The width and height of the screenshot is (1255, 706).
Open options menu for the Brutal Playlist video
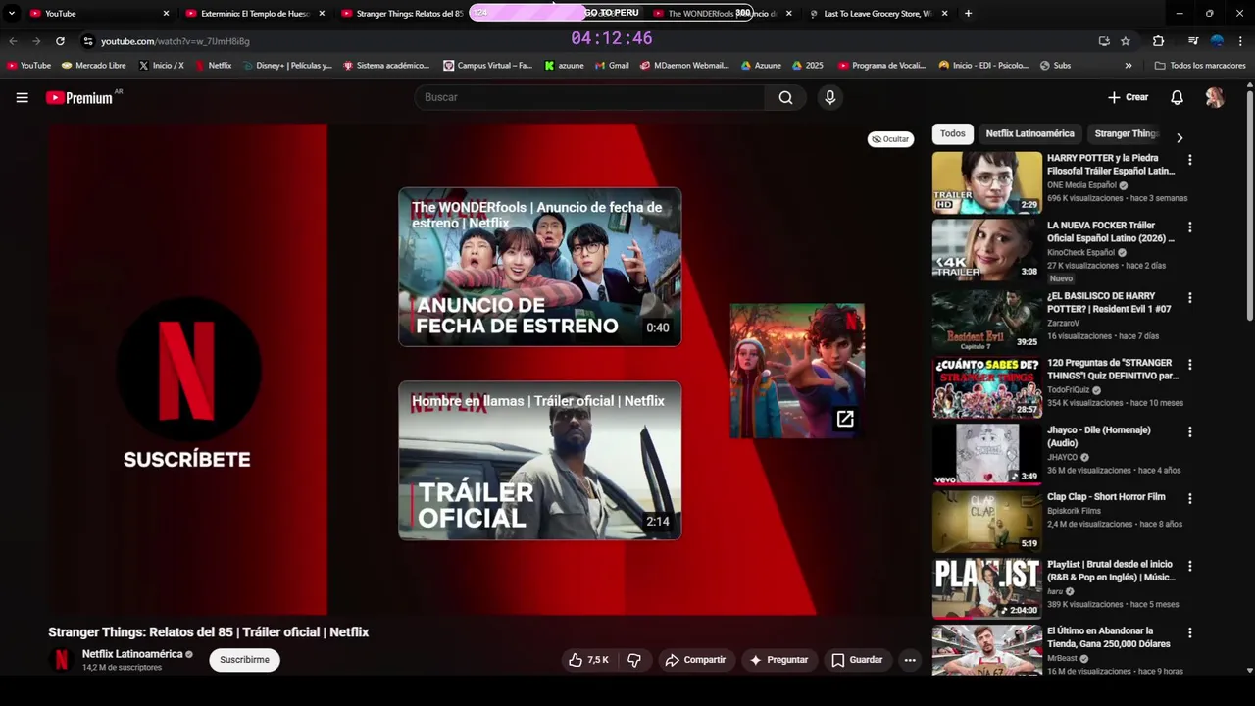point(1190,566)
